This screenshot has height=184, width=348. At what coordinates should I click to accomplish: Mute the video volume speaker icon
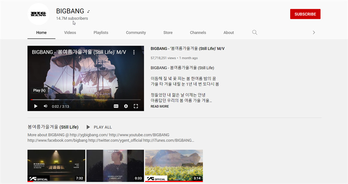pos(46,106)
